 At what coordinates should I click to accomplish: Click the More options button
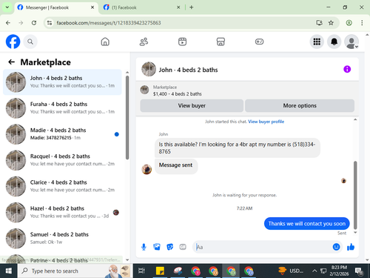tap(300, 105)
